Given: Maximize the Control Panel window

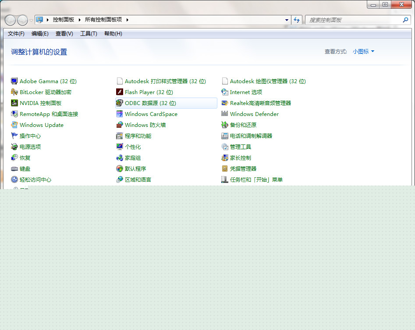Looking at the screenshot, I should [385, 4].
